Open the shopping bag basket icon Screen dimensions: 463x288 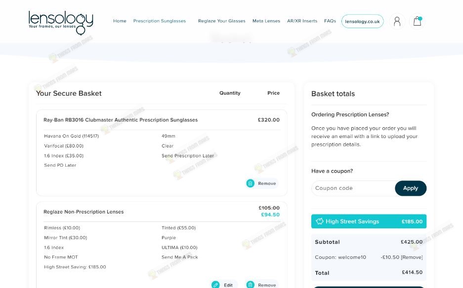coord(417,21)
